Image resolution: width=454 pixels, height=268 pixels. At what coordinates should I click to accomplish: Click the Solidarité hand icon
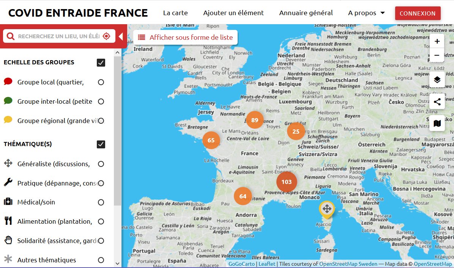click(x=8, y=240)
